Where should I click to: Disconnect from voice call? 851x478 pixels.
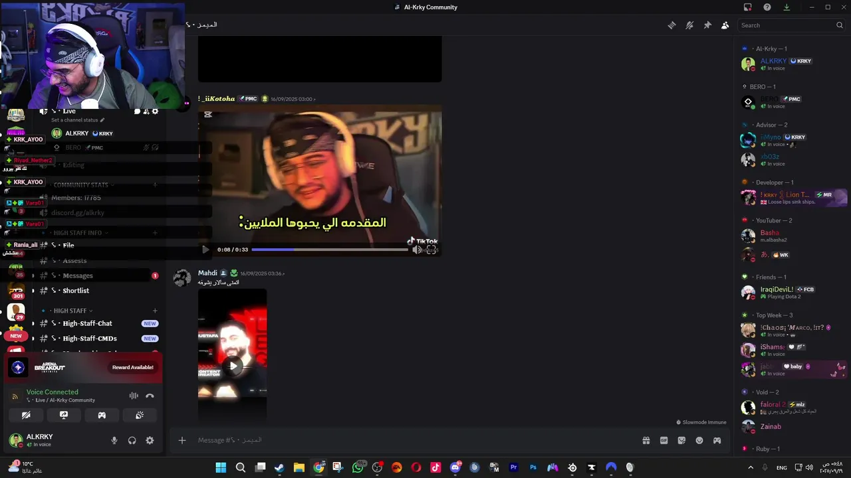click(x=150, y=396)
